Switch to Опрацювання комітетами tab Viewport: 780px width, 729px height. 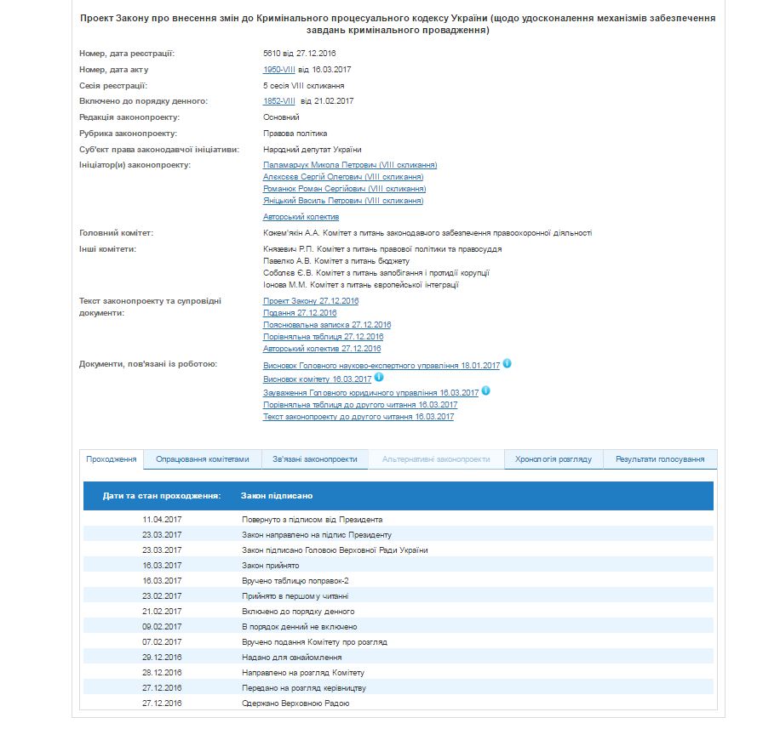click(203, 459)
